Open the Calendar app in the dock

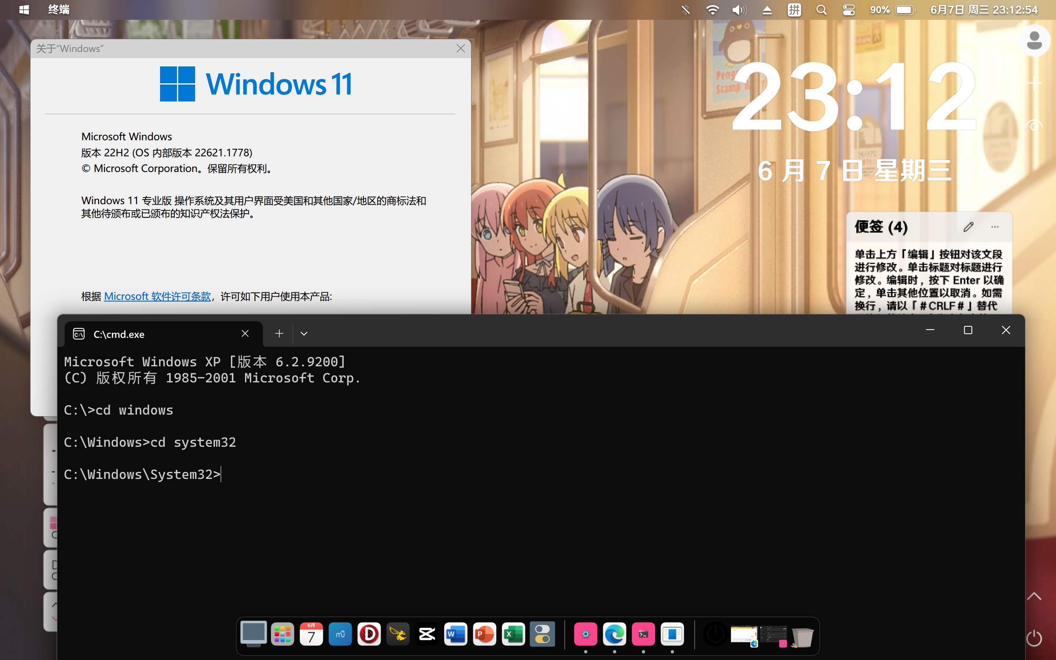311,634
